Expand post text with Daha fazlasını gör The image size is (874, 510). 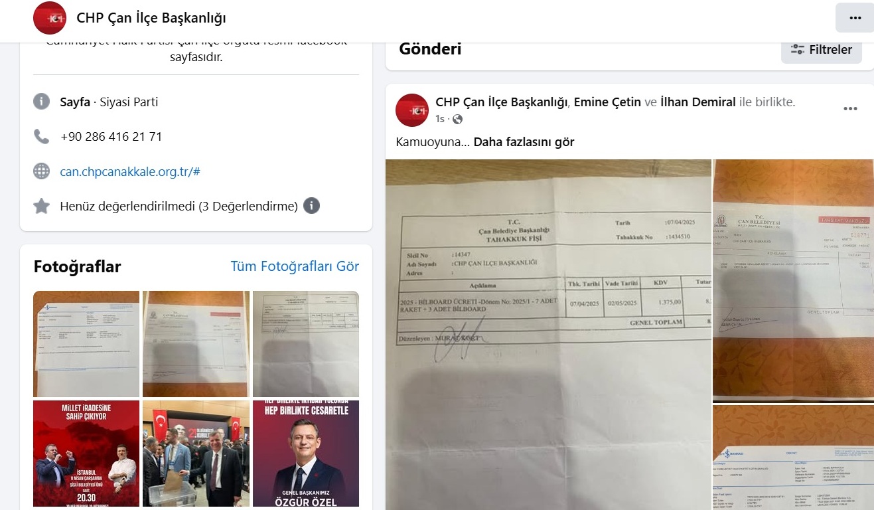click(x=524, y=141)
